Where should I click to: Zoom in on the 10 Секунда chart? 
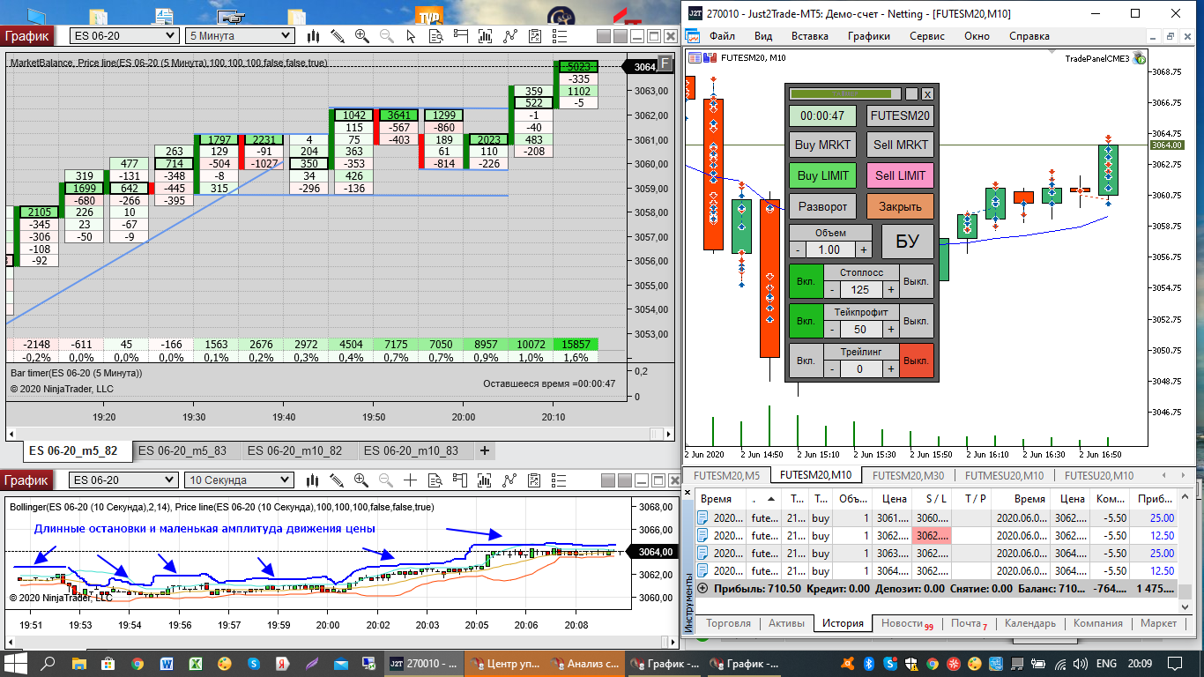click(361, 480)
